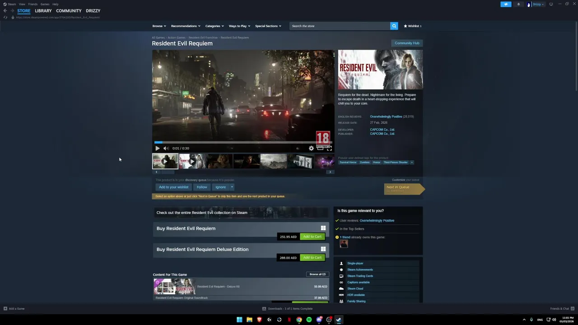Screen dimensions: 578x325
Task: Click the HDR available icon
Action: point(341,295)
